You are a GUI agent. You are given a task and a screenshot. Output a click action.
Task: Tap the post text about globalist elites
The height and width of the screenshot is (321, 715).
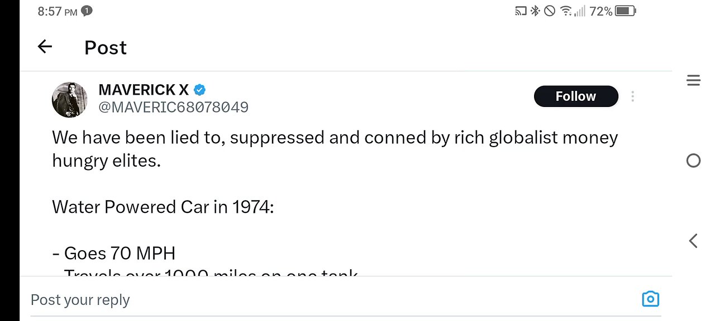coord(335,149)
